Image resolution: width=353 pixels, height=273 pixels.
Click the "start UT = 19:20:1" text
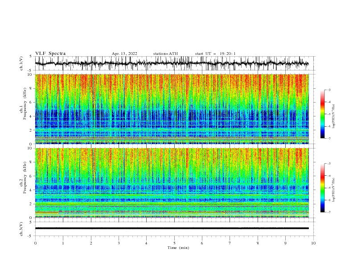pos(215,54)
